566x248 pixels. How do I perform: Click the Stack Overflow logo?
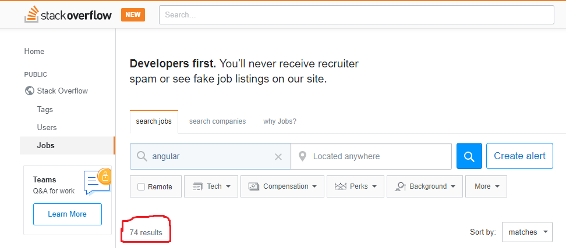click(68, 15)
